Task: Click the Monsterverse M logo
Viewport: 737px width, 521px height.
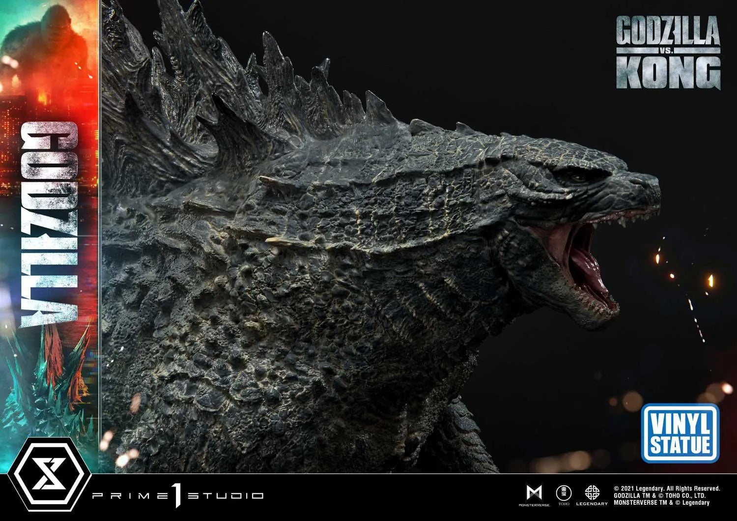Action: [534, 492]
